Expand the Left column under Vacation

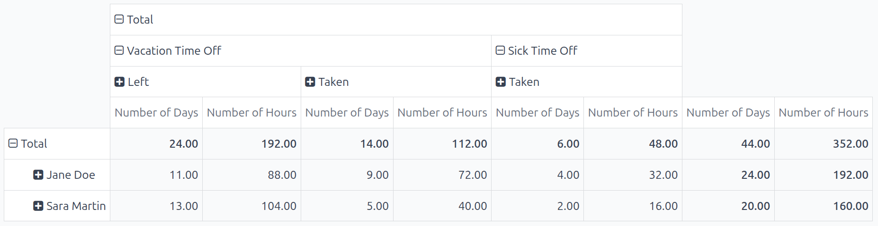132,82
